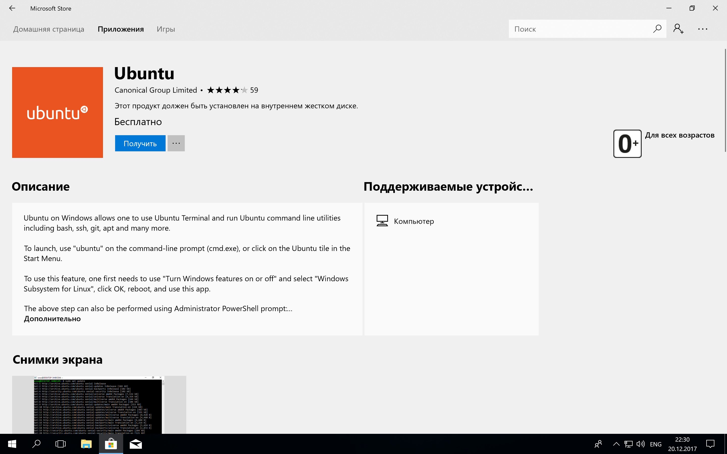
Task: Open the Игры tab
Action: (x=166, y=29)
